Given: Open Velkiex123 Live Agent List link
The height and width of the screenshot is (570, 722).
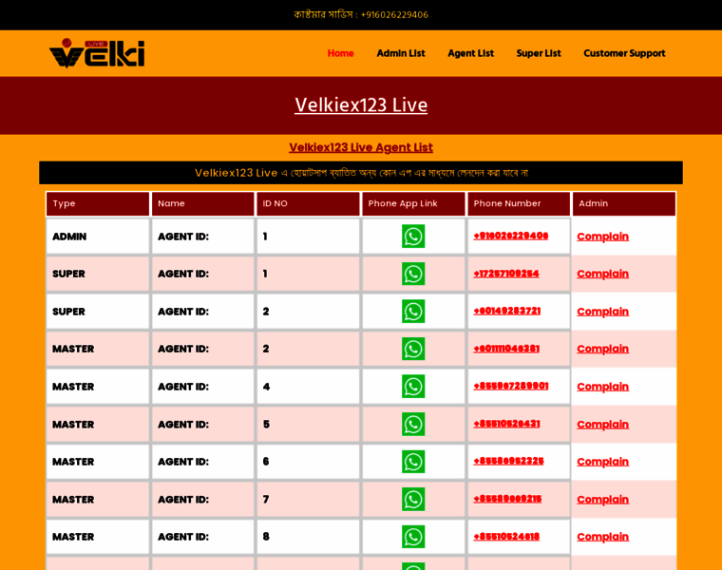Looking at the screenshot, I should coord(361,147).
